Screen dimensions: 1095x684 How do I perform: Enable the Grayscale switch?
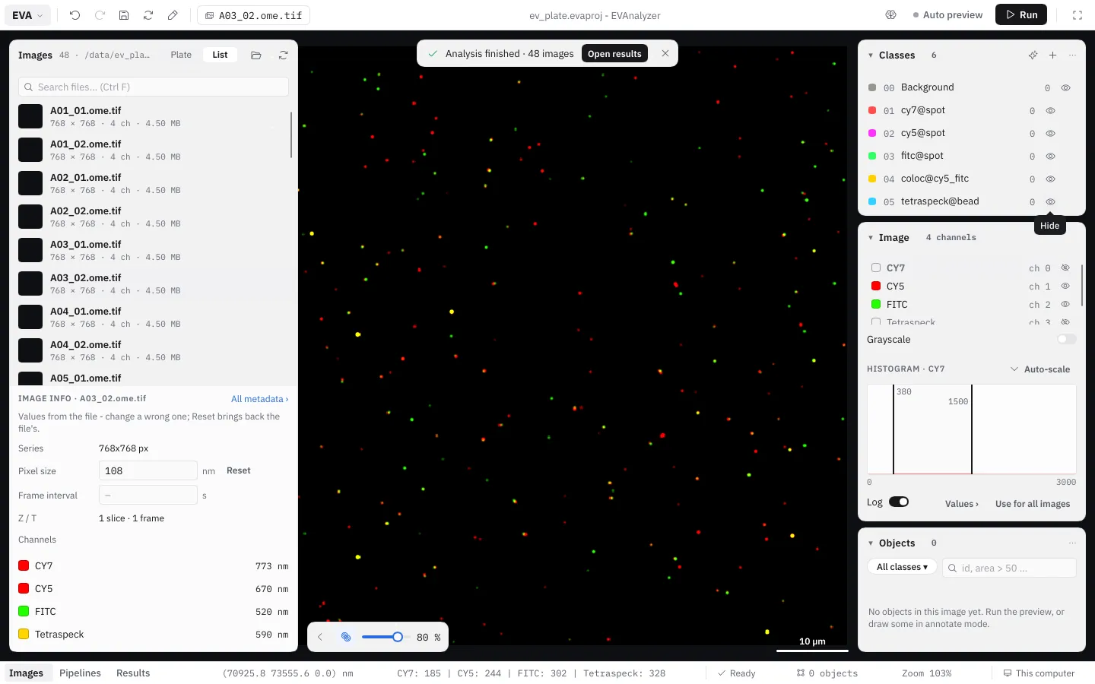(1067, 339)
